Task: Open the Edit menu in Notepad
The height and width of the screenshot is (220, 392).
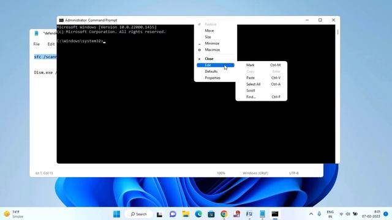Action: 51,44
